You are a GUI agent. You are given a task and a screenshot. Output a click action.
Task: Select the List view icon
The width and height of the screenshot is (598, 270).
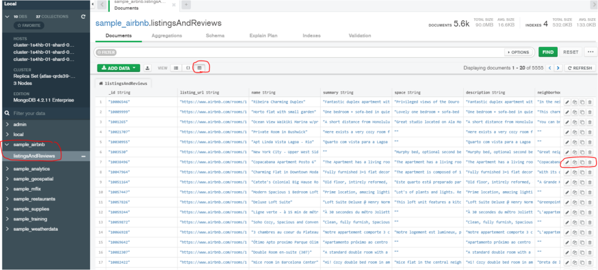[176, 68]
